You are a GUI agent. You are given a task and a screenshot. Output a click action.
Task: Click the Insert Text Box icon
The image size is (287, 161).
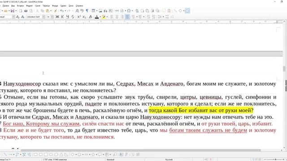pos(111,11)
